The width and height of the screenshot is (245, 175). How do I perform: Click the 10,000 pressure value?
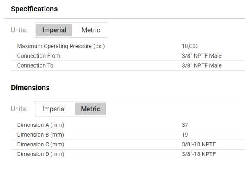point(190,46)
